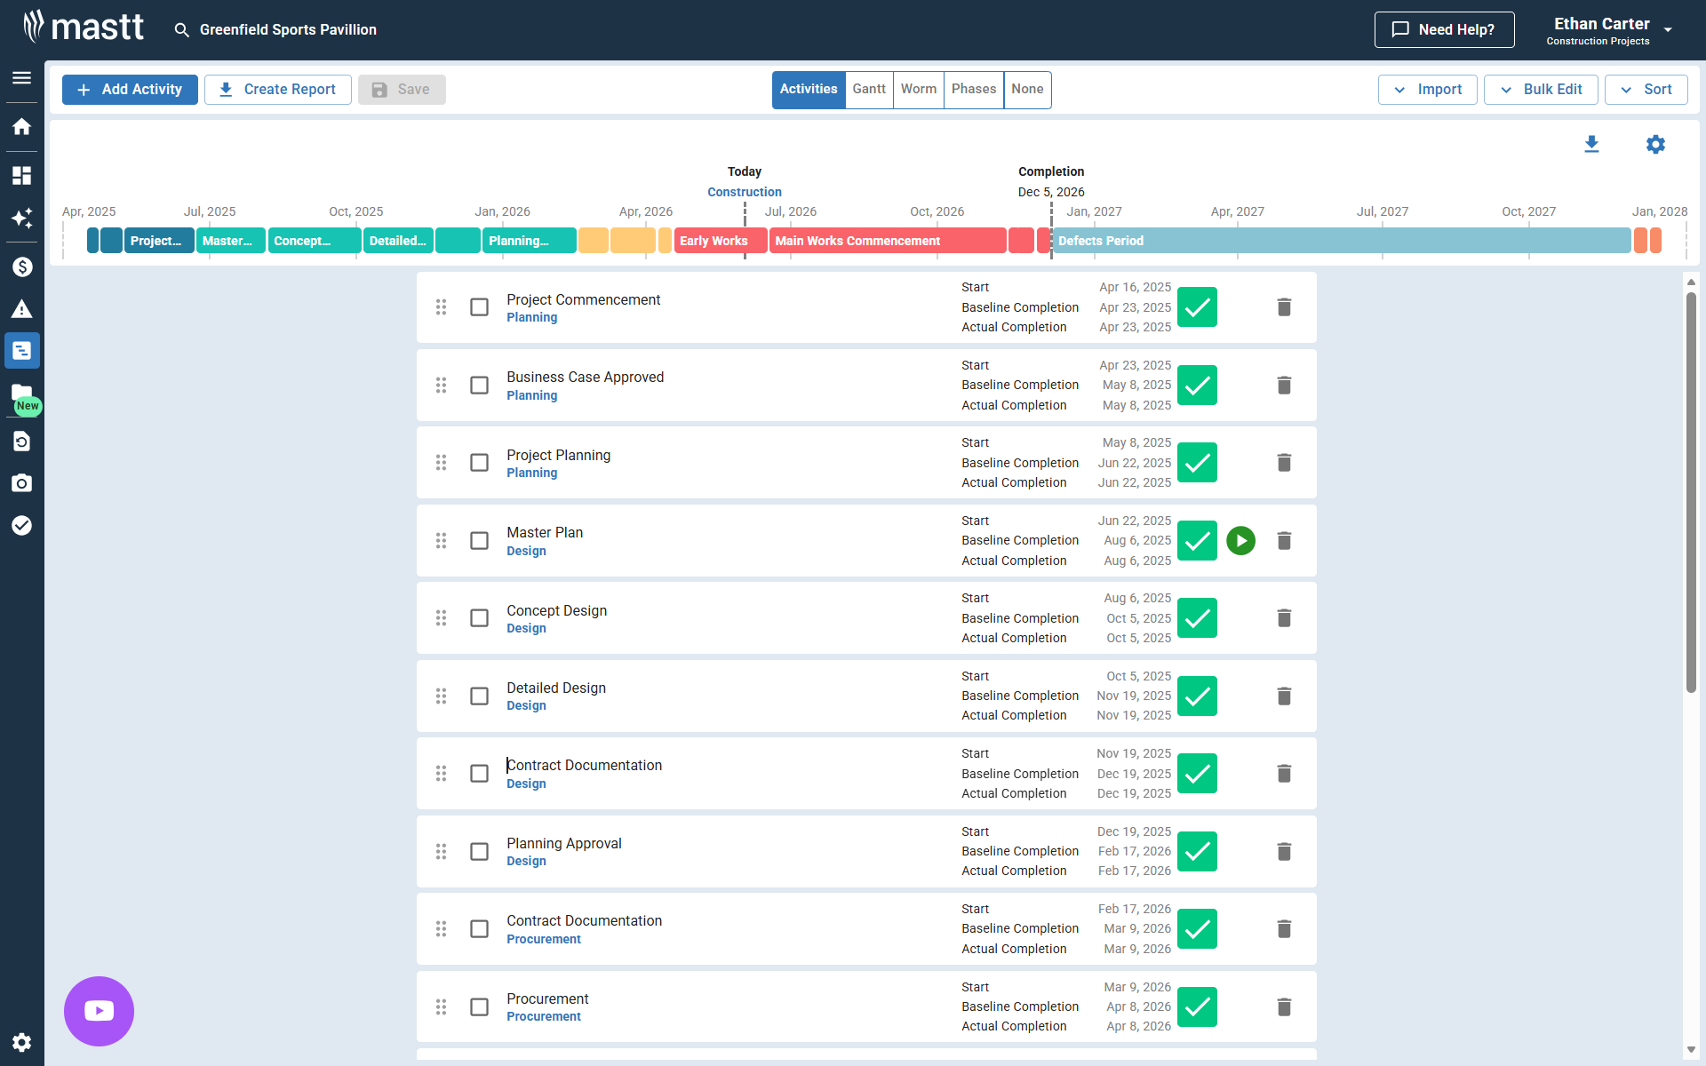Toggle Contract Documentation Procurement complete checkmark
Image resolution: width=1706 pixels, height=1066 pixels.
tap(1197, 929)
